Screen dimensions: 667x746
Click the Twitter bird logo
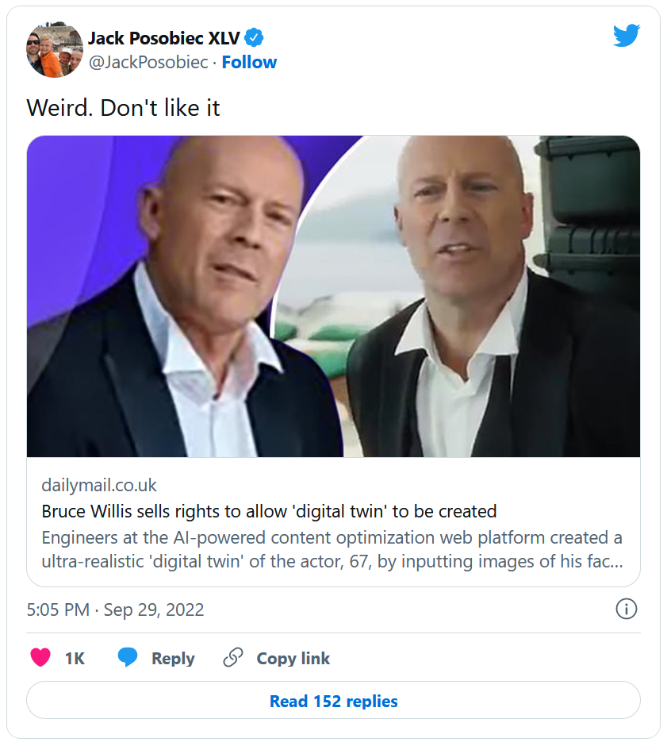click(626, 35)
